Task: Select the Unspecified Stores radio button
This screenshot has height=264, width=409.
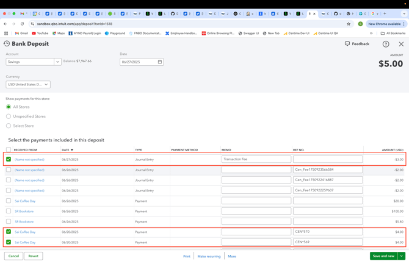Action: [x=9, y=116]
